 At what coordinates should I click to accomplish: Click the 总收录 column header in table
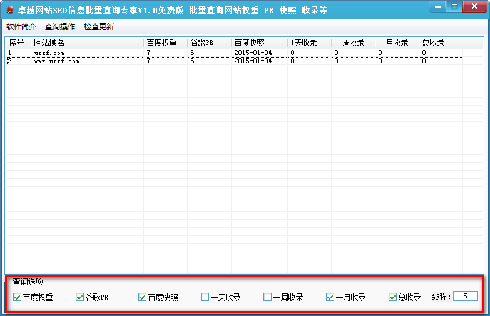coord(441,43)
